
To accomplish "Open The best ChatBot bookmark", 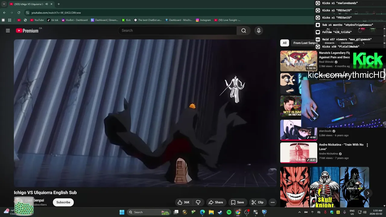I will pyautogui.click(x=148, y=20).
